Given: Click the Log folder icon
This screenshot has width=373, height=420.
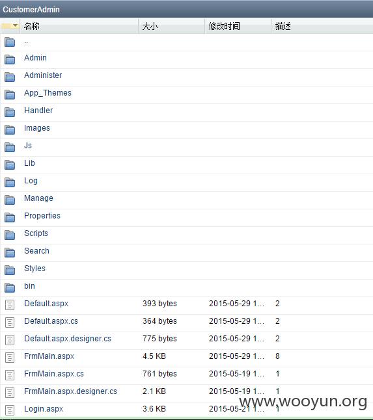Looking at the screenshot, I should (10, 183).
